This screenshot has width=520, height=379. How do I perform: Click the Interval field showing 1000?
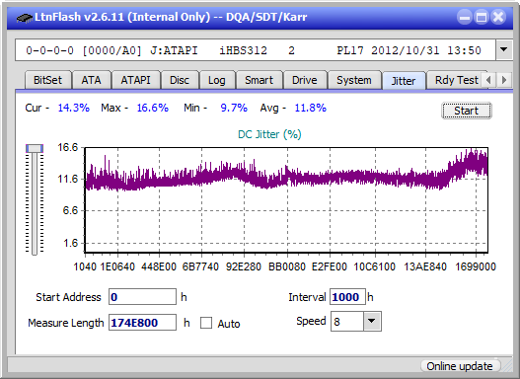coord(347,297)
